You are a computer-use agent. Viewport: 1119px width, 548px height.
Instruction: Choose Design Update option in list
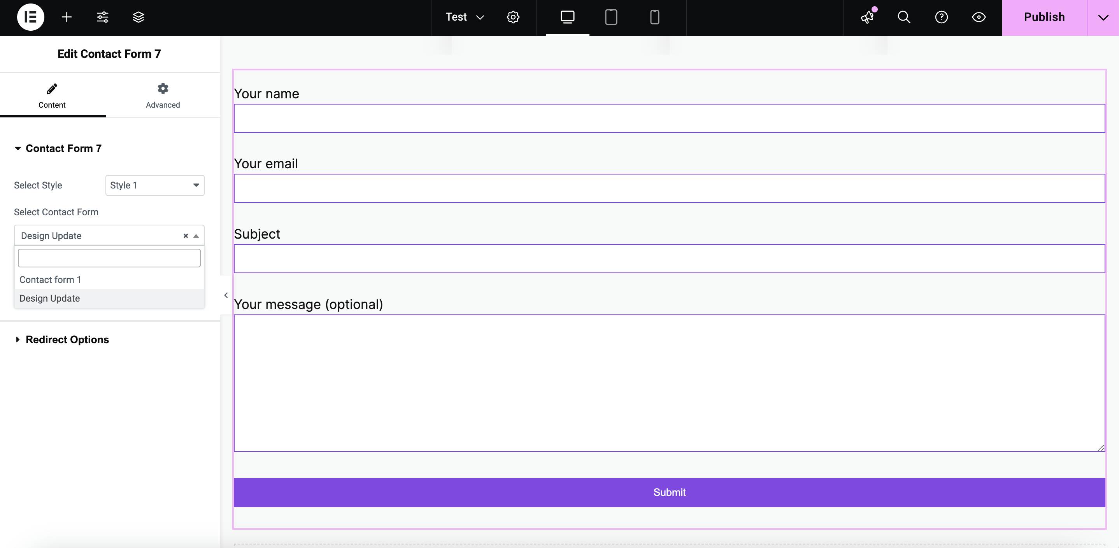click(109, 298)
